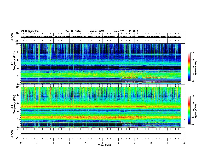Select the date text "Jan. 28, 2026"

tap(73, 31)
